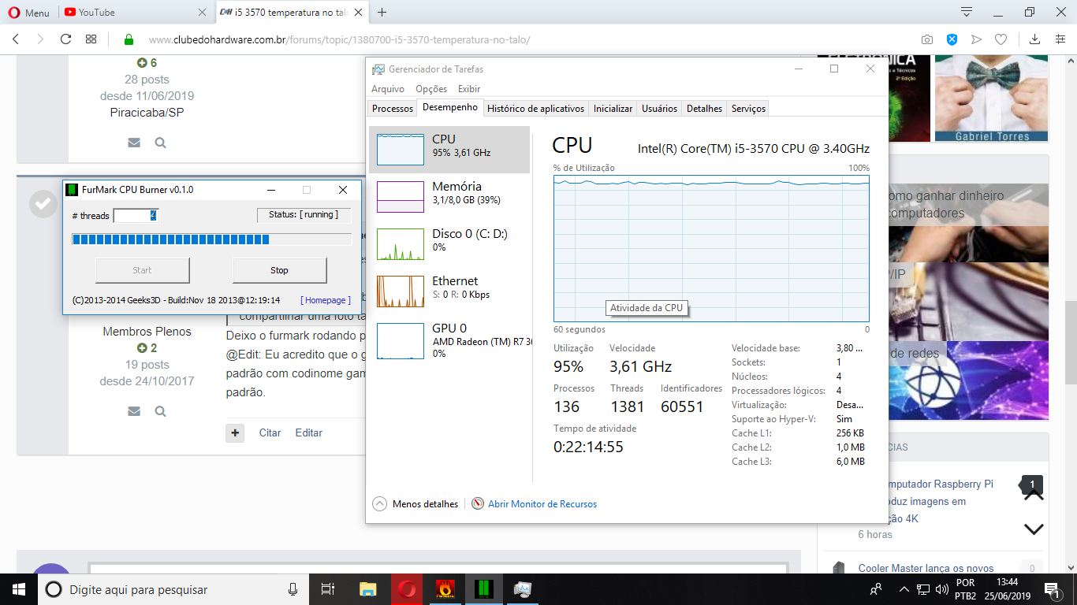Switch to the Processos tab
Image resolution: width=1077 pixels, height=605 pixels.
(393, 109)
